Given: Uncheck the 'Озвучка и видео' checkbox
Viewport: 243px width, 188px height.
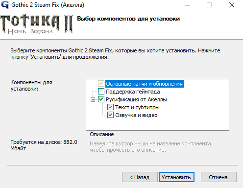Looking at the screenshot, I should (110, 115).
